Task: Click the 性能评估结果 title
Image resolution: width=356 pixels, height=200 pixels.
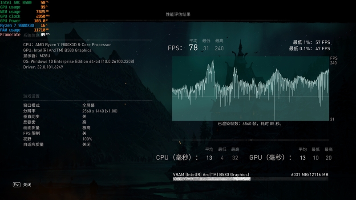Action: [178, 14]
